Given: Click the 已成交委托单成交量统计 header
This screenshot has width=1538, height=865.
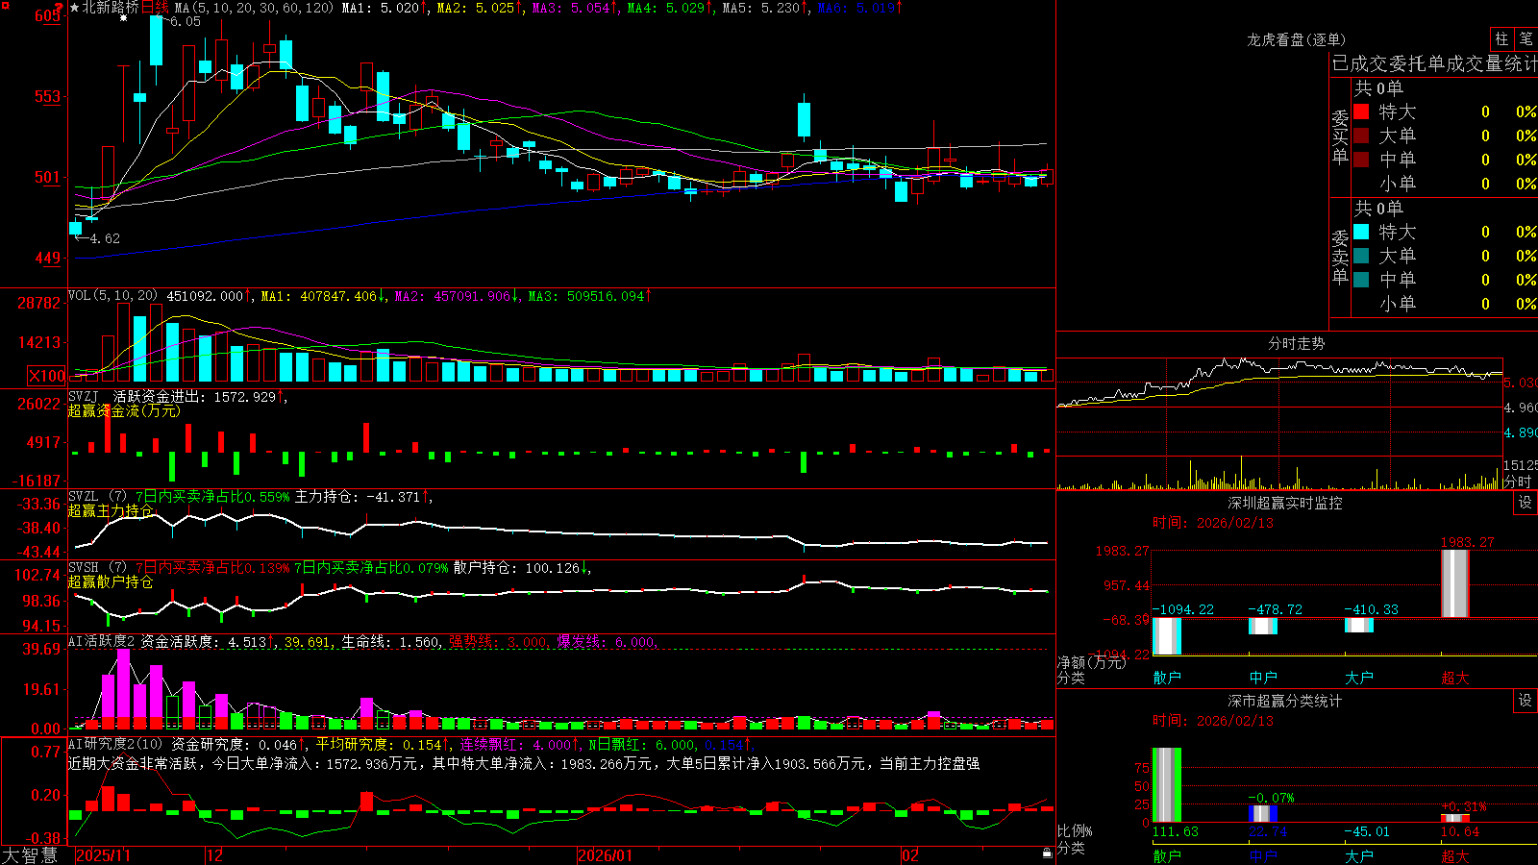Looking at the screenshot, I should click(x=1434, y=64).
